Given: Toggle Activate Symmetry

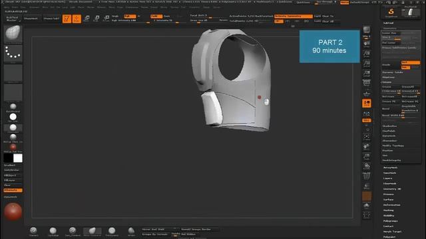Looking at the screenshot, I should [x=294, y=16].
